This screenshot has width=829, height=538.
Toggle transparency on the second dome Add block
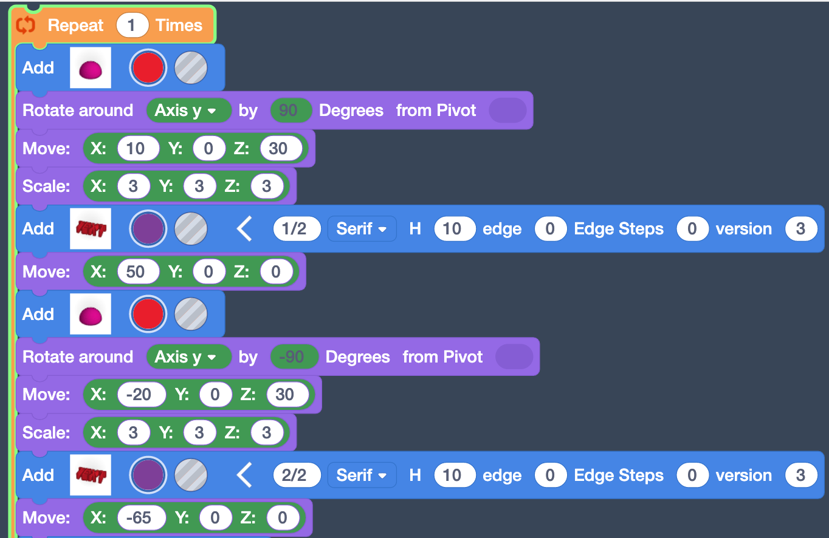[191, 314]
